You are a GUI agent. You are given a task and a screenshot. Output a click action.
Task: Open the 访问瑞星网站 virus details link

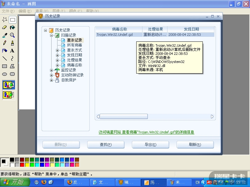coord(146,132)
